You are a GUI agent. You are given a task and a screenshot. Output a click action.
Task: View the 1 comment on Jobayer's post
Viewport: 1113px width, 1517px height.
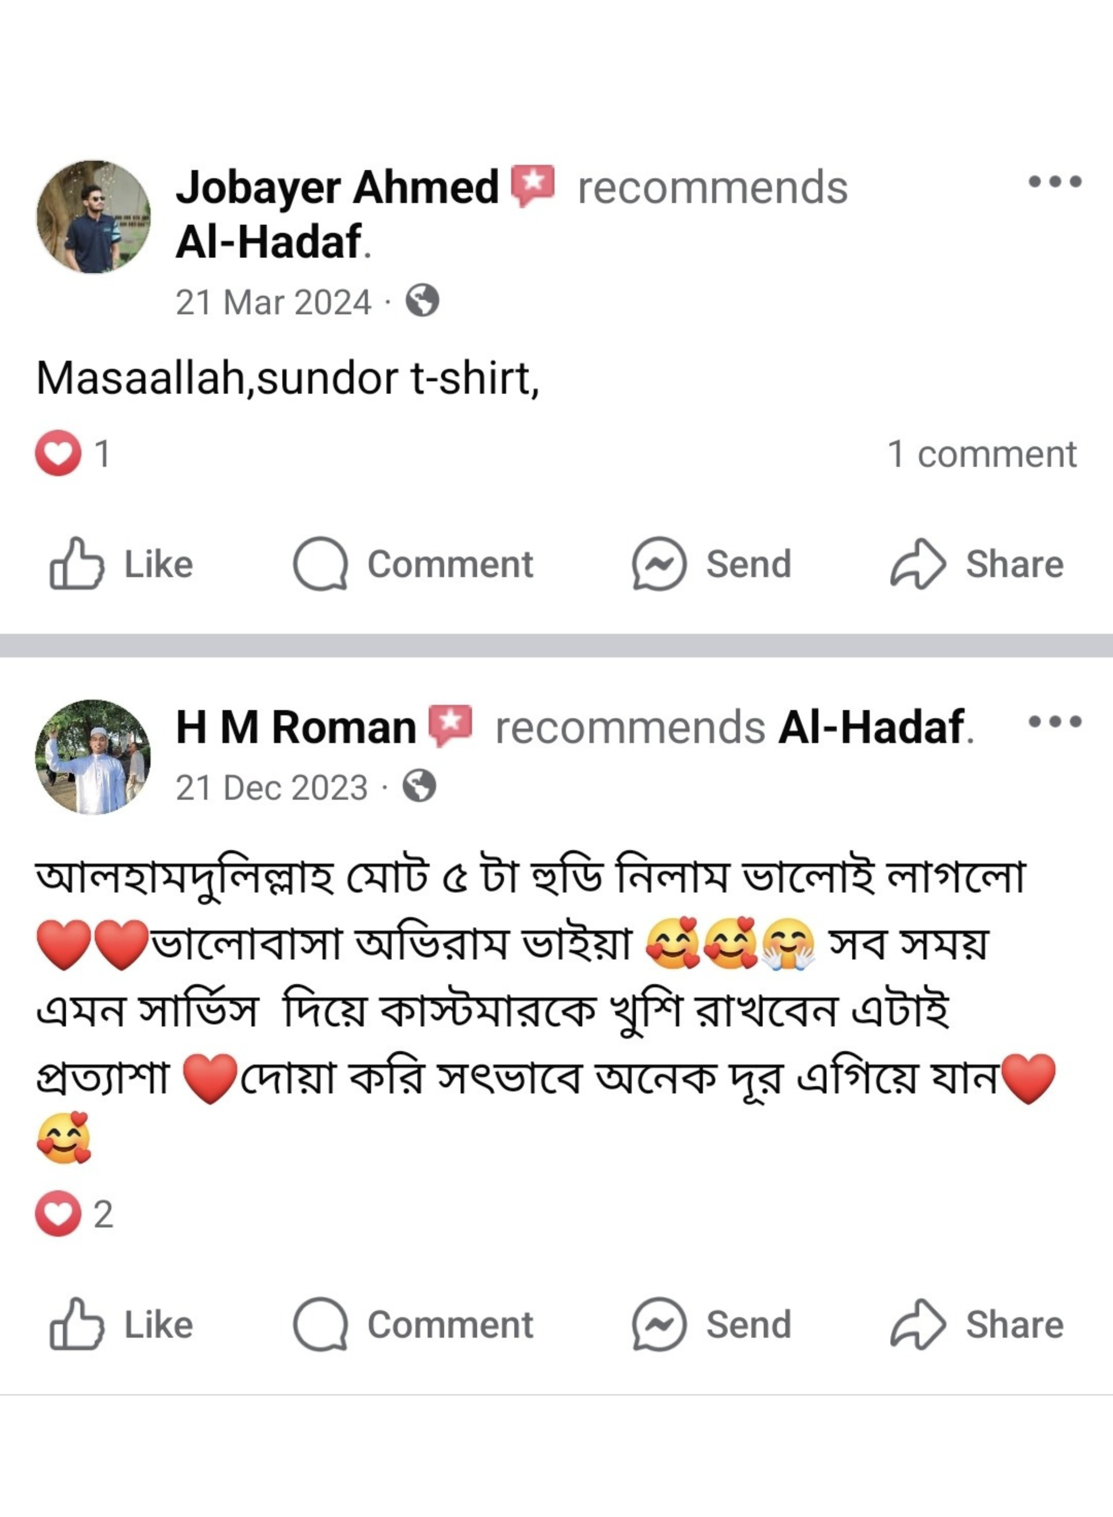click(982, 453)
